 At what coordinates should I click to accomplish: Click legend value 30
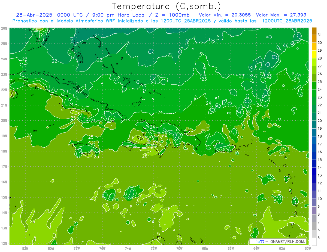coord(320,43)
